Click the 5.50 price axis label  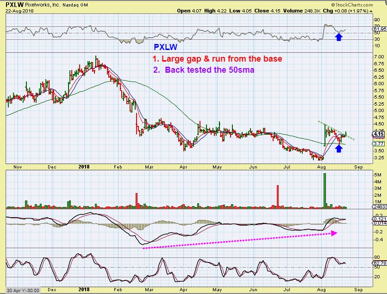point(379,97)
